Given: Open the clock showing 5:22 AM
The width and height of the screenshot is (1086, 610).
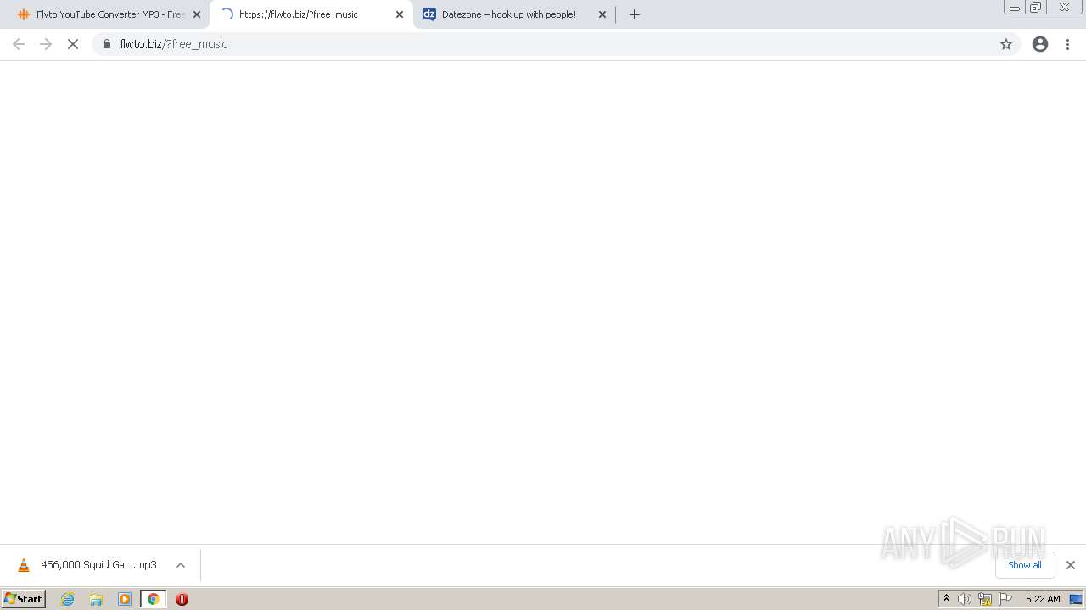Looking at the screenshot, I should 1043,599.
